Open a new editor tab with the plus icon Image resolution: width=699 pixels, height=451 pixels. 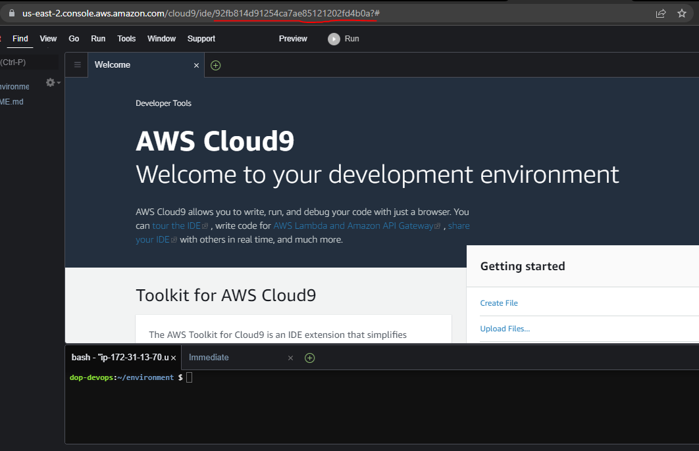(215, 64)
